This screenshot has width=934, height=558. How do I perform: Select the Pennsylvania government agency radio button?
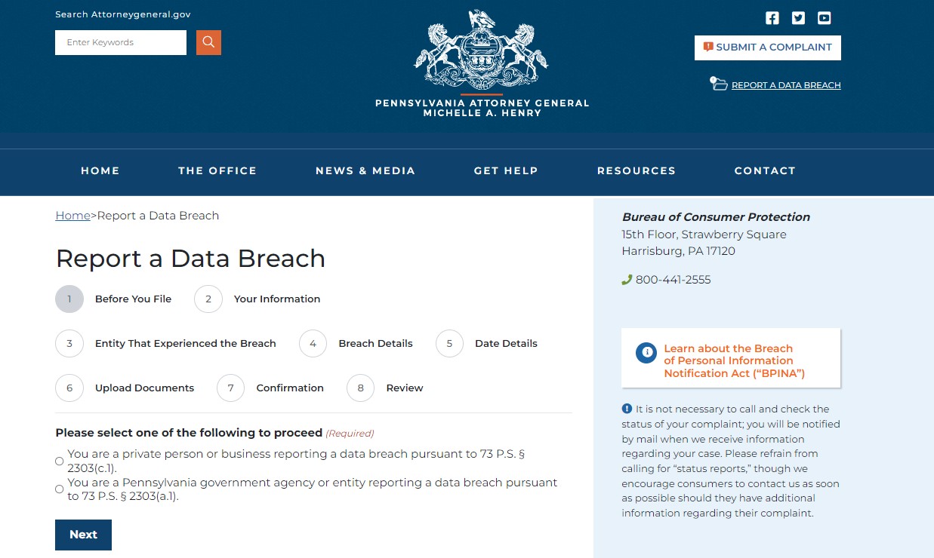click(59, 489)
